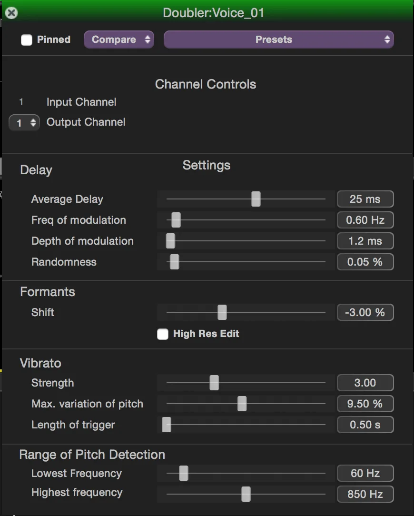Click the Randomness slider handle
Image resolution: width=414 pixels, height=516 pixels.
point(175,262)
